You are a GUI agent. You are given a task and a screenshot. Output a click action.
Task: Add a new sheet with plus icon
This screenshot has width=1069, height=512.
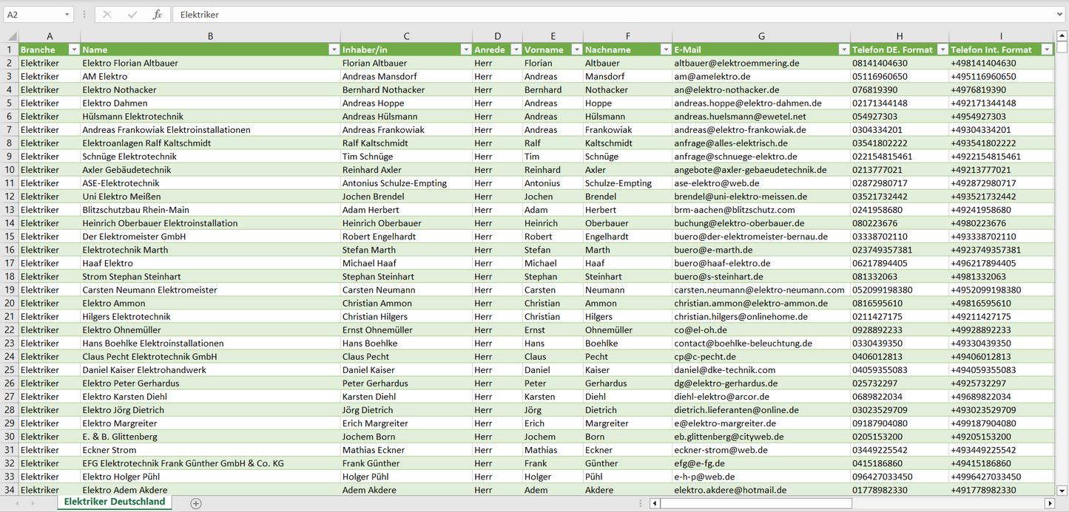[x=195, y=503]
